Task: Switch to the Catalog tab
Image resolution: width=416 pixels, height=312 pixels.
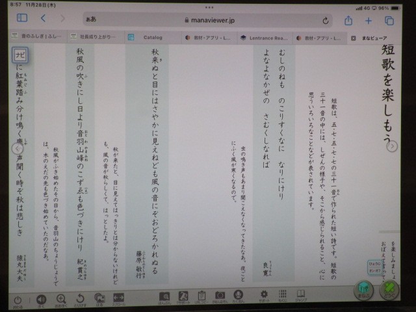Action: point(153,38)
